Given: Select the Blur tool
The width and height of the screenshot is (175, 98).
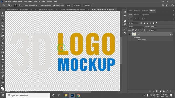Looking at the screenshot, I should [2, 56].
